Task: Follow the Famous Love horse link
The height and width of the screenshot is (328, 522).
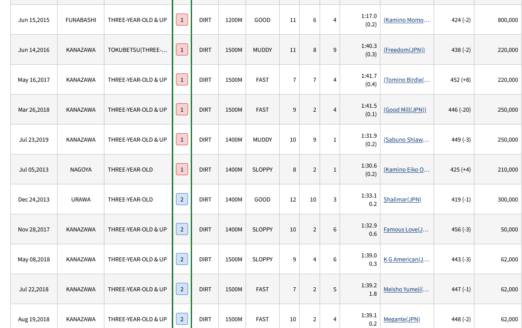Action: (406, 229)
